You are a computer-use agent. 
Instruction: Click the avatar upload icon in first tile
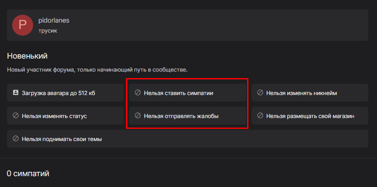[x=16, y=93]
